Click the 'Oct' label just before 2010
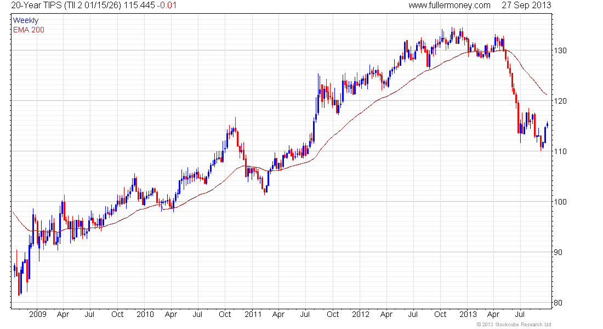The height and width of the screenshot is (329, 603). click(x=117, y=314)
